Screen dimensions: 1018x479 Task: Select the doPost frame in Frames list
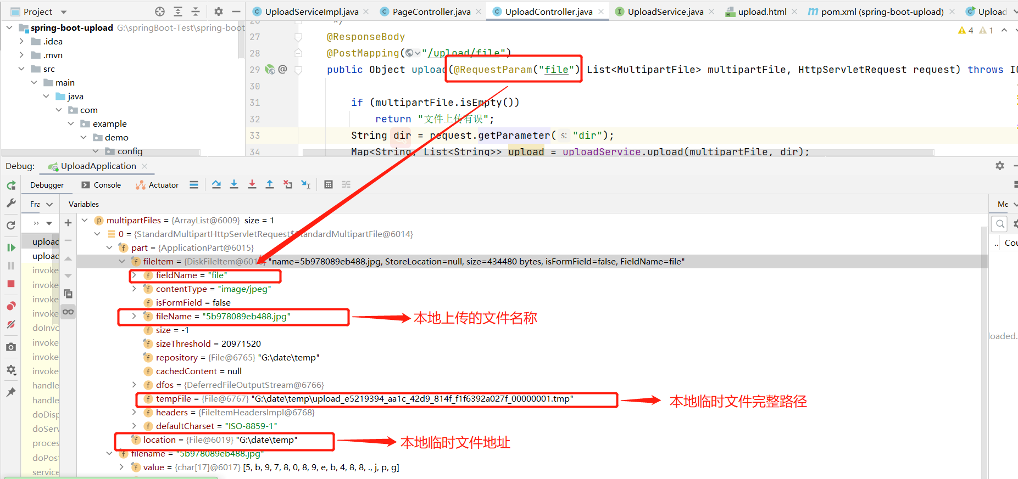[x=46, y=458]
